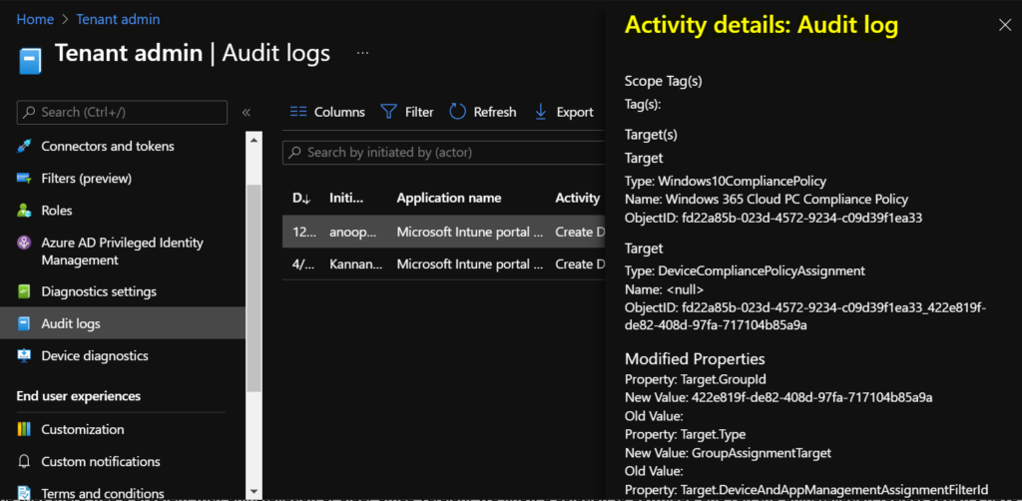Click the Modified Properties heading
Image resolution: width=1022 pixels, height=501 pixels.
(x=695, y=359)
